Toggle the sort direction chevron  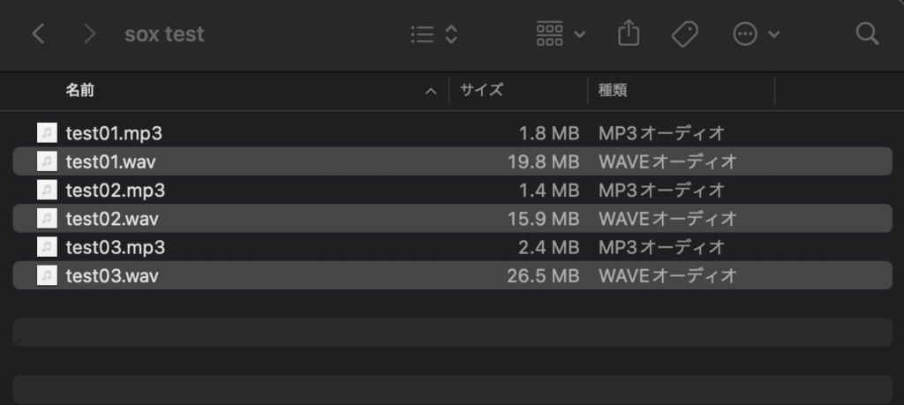point(431,91)
